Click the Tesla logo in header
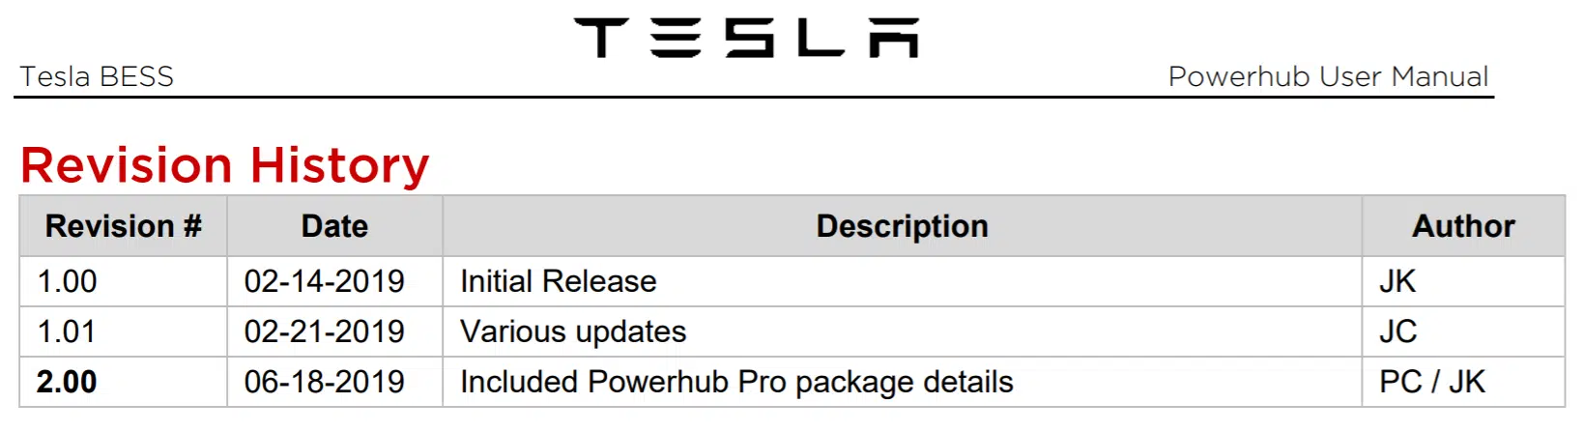This screenshot has height=432, width=1584. (x=746, y=38)
